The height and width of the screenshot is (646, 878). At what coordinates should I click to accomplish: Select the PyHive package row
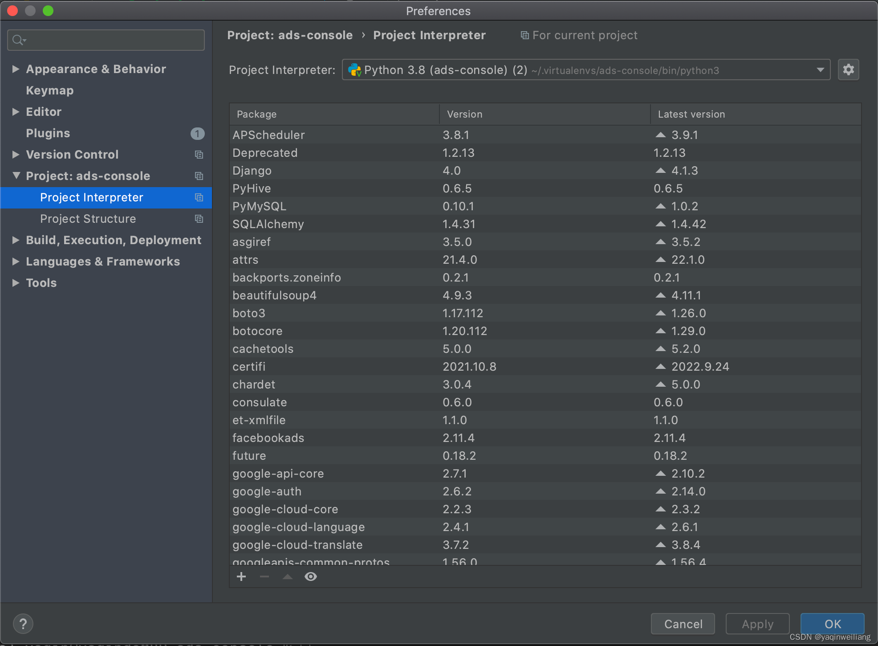pyautogui.click(x=545, y=188)
